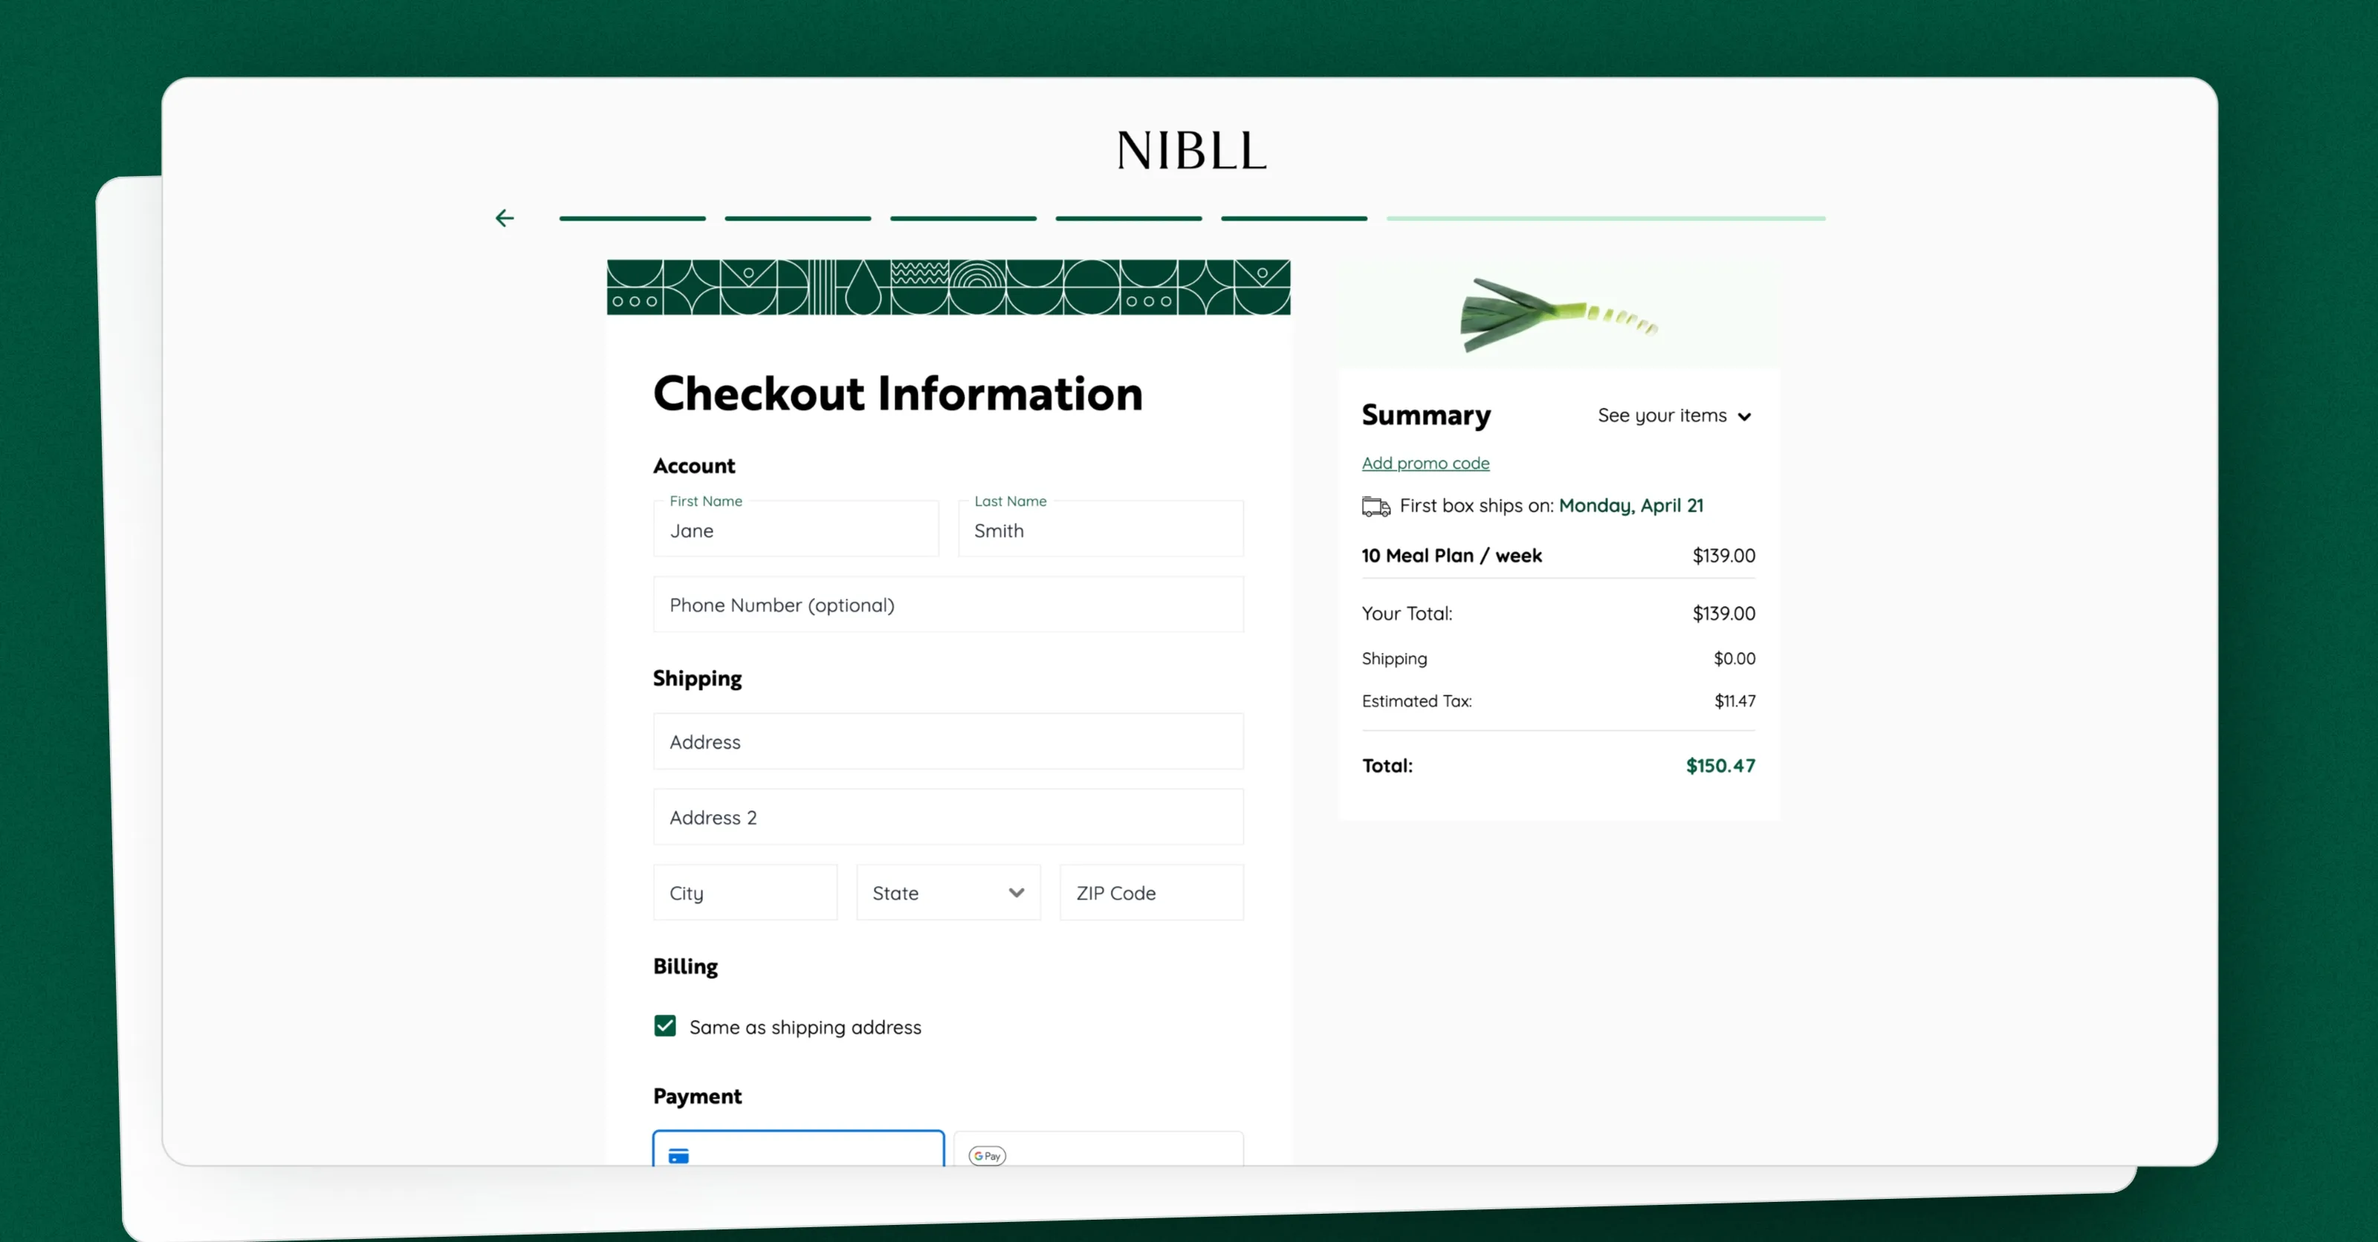Click the "$150.47" total amount
Viewport: 2378px width, 1242px height.
(x=1721, y=766)
